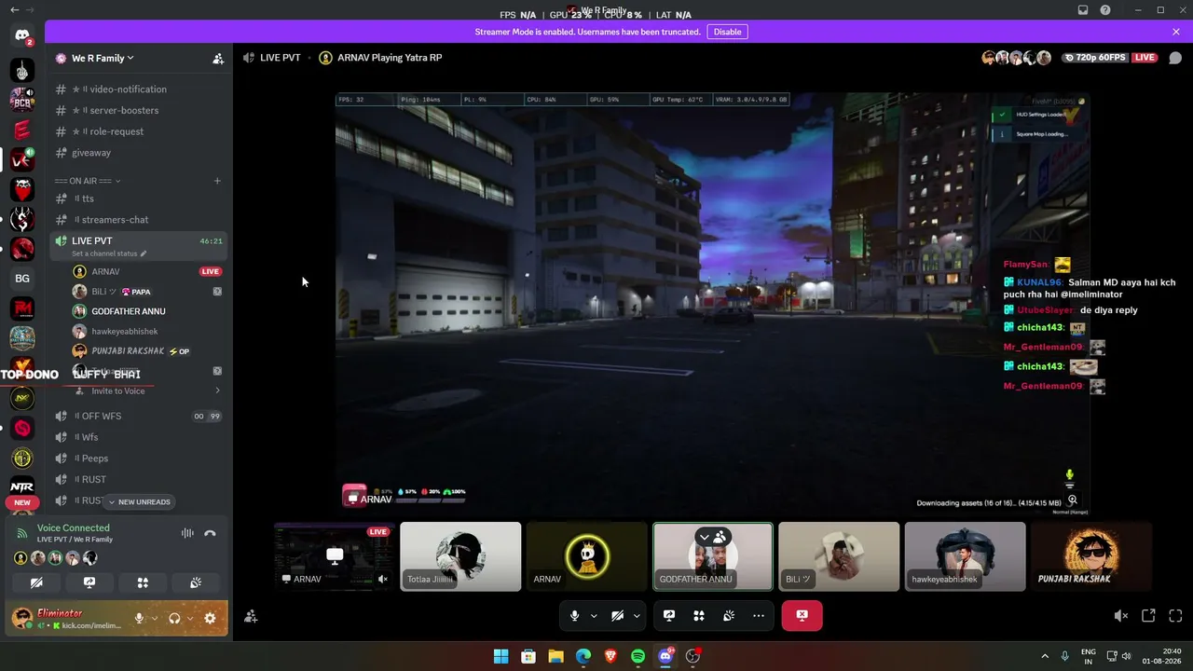The image size is (1193, 671).
Task: Collapse the ON AIR channel category
Action: [88, 181]
